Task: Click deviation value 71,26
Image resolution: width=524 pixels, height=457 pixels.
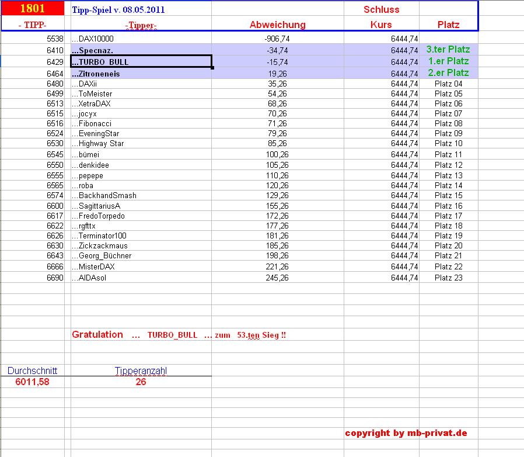Action: [x=277, y=123]
